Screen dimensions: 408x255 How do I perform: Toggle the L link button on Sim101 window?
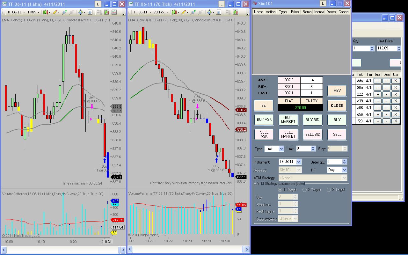click(323, 4)
